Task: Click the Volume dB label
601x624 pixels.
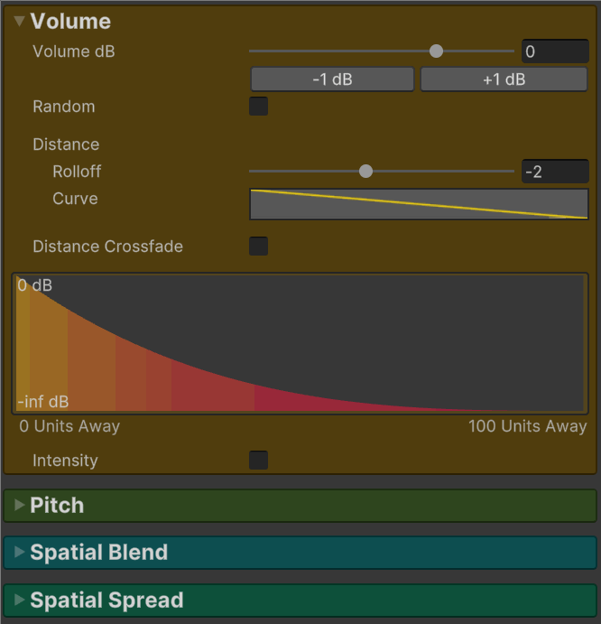Action: click(x=74, y=51)
